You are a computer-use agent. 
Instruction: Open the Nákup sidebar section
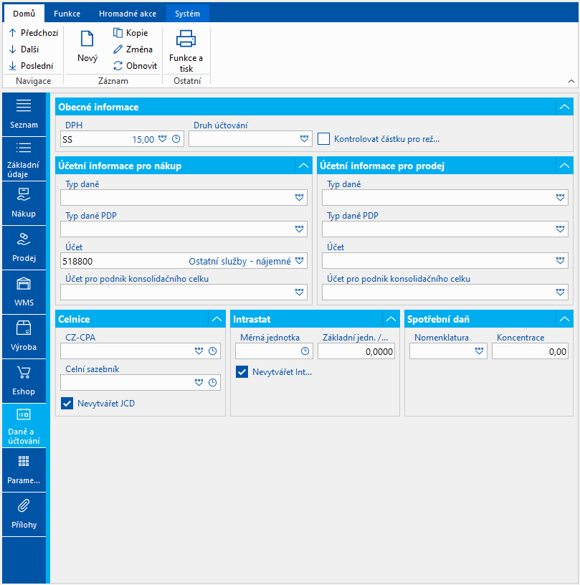tap(24, 204)
